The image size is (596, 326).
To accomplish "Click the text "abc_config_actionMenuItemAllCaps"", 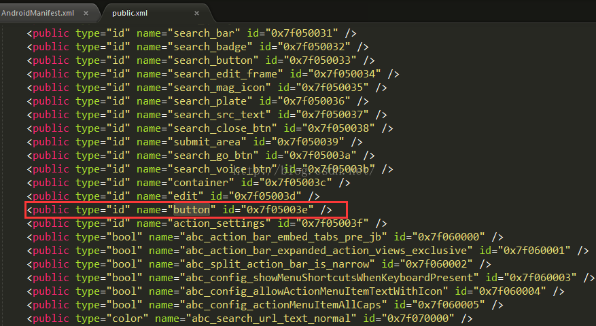I will (283, 305).
